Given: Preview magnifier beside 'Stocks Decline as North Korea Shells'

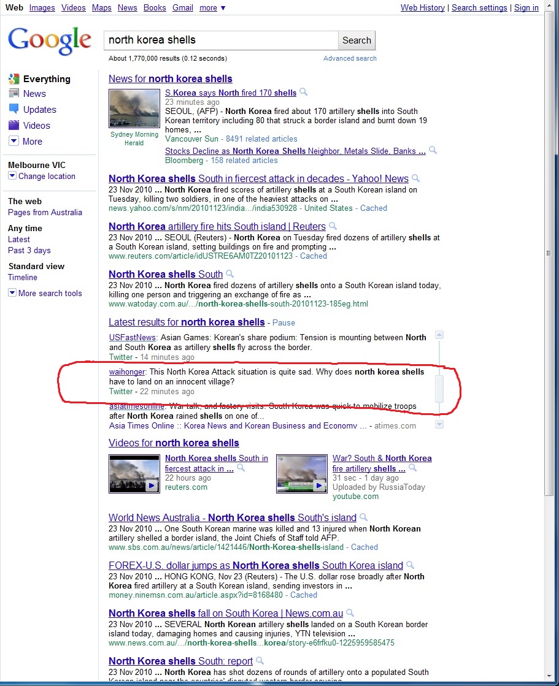Looking at the screenshot, I should pos(433,150).
